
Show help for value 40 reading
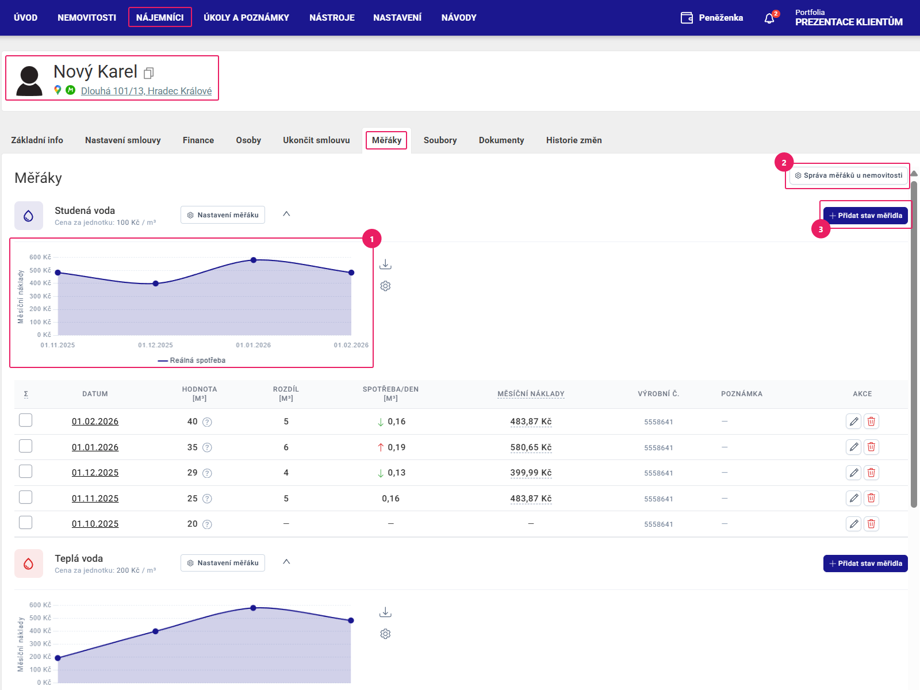pyautogui.click(x=208, y=422)
